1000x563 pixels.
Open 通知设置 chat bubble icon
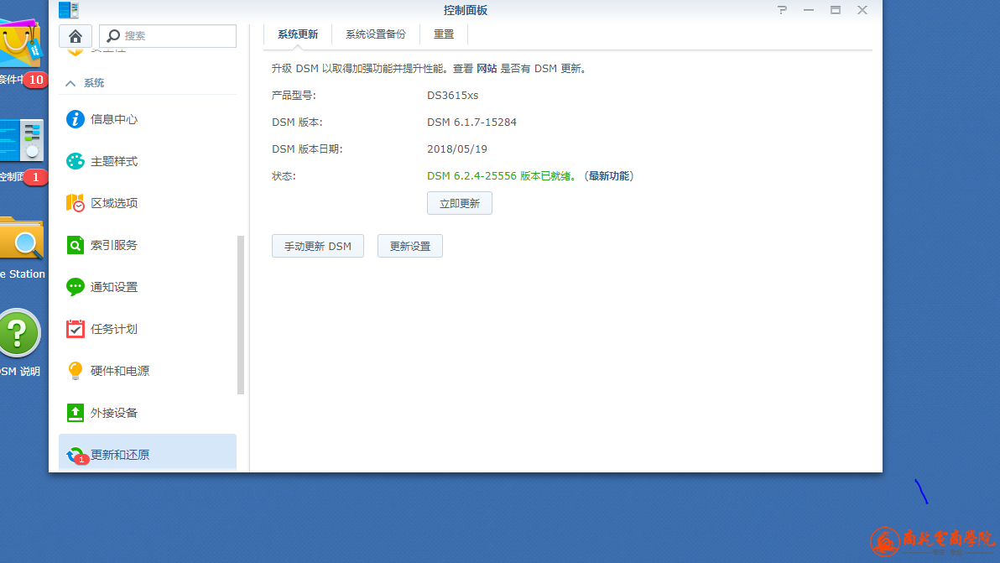click(x=76, y=287)
